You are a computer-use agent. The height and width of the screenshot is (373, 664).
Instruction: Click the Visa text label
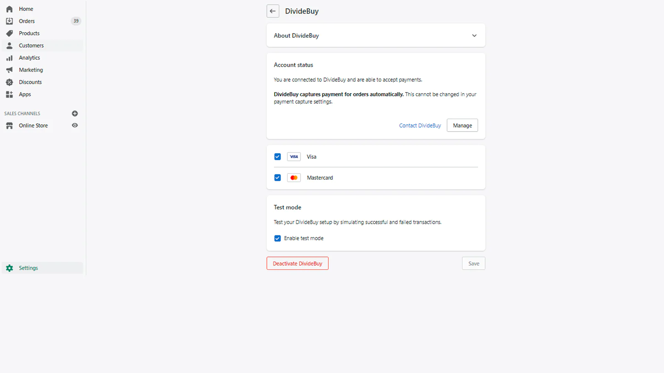point(312,157)
